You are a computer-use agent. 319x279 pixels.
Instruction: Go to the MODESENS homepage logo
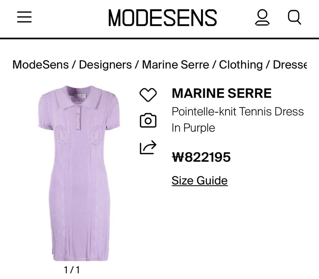pyautogui.click(x=162, y=18)
